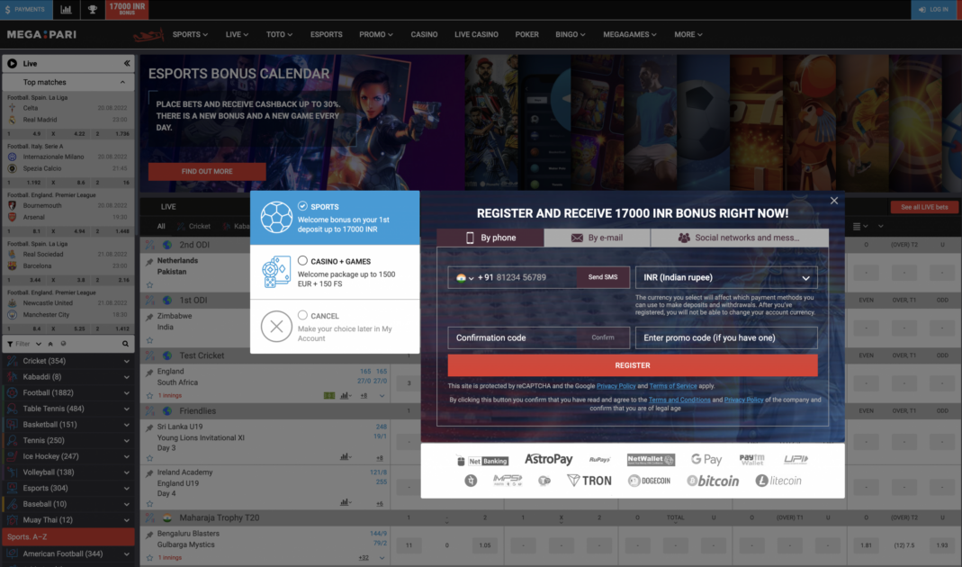Screen dimensions: 962x567
Task: Open the Terms and Conditions link
Action: (x=679, y=400)
